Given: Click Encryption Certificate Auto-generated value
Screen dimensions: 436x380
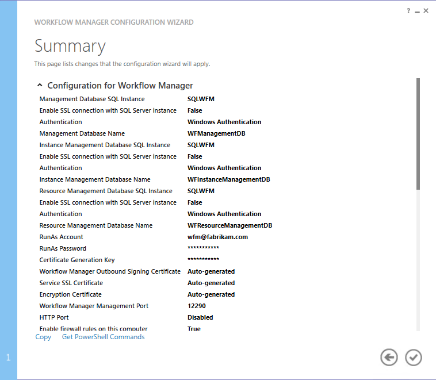Looking at the screenshot, I should pyautogui.click(x=211, y=294).
